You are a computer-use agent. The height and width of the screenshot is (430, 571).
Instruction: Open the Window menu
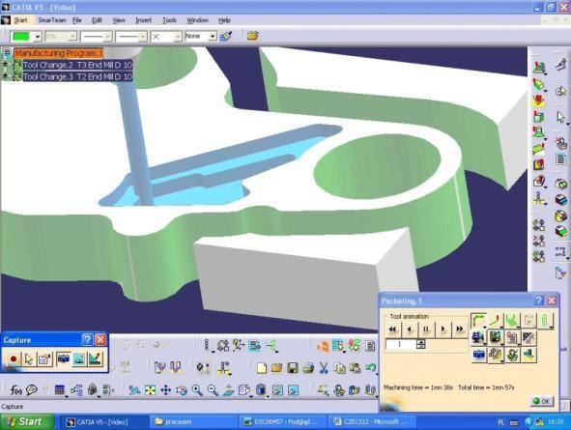coord(197,20)
